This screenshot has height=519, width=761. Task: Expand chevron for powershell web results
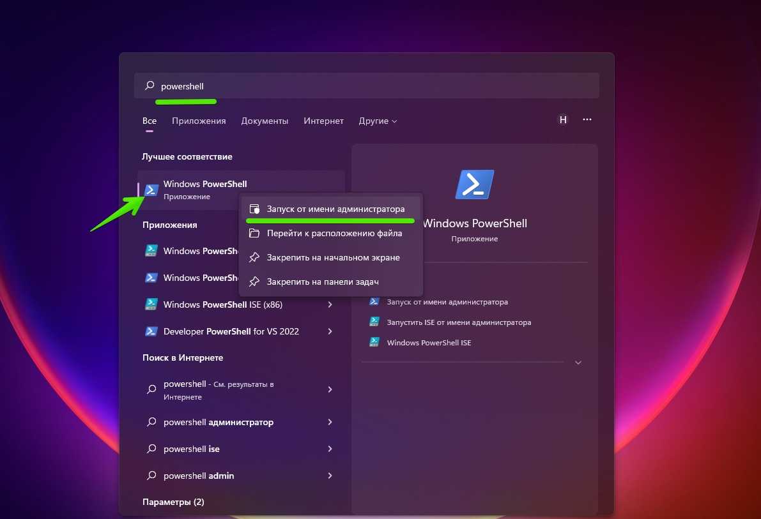pyautogui.click(x=330, y=389)
